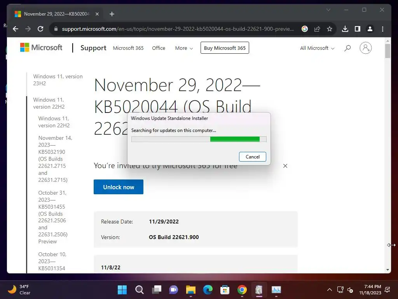Click the scrollbar up arrow
The image size is (398, 299).
tap(388, 40)
